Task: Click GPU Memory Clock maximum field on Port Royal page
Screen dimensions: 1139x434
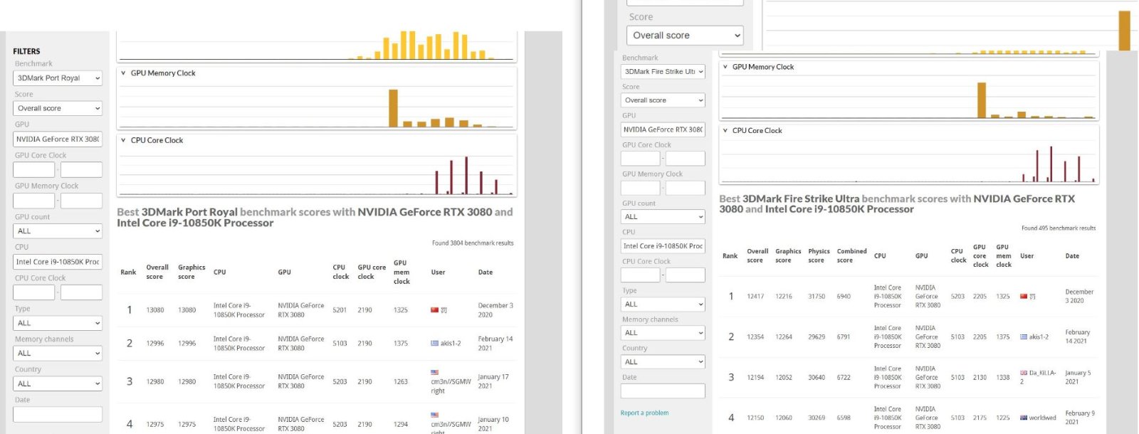Action: click(x=81, y=201)
